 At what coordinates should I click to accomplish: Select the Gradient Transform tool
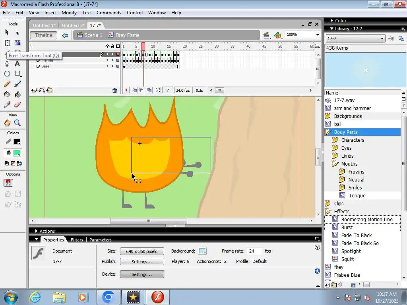tap(17, 43)
